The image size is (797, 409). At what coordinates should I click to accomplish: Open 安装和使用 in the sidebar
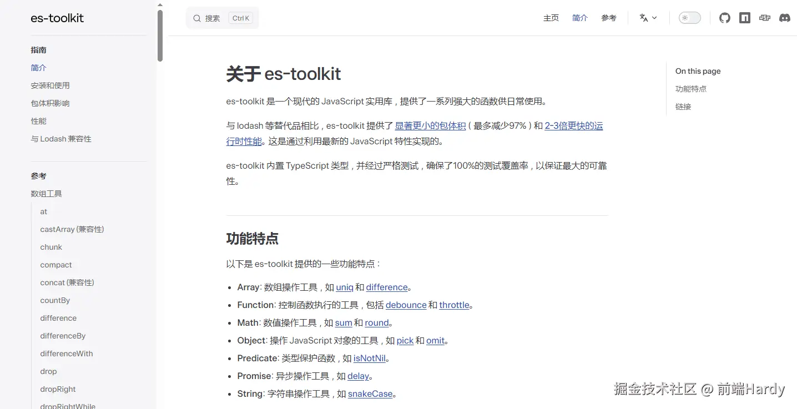coord(50,85)
